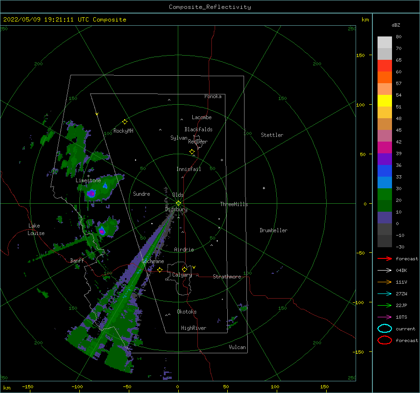Click the red forecast arrow in legend
The image size is (420, 393).
click(385, 258)
